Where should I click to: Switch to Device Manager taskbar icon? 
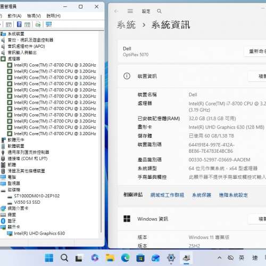[x=186, y=258]
